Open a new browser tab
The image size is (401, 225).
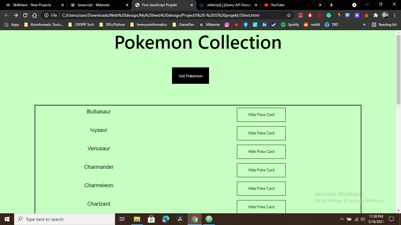pos(331,5)
